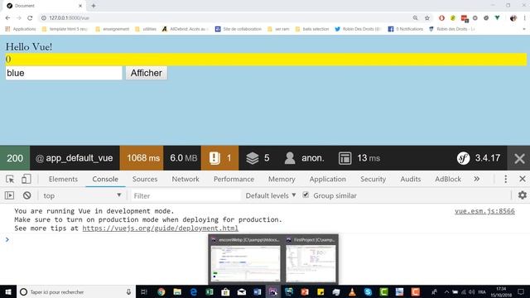This screenshot has height=298, width=530.
Task: Open Microsoft Edge from the taskbar
Action: point(193,292)
